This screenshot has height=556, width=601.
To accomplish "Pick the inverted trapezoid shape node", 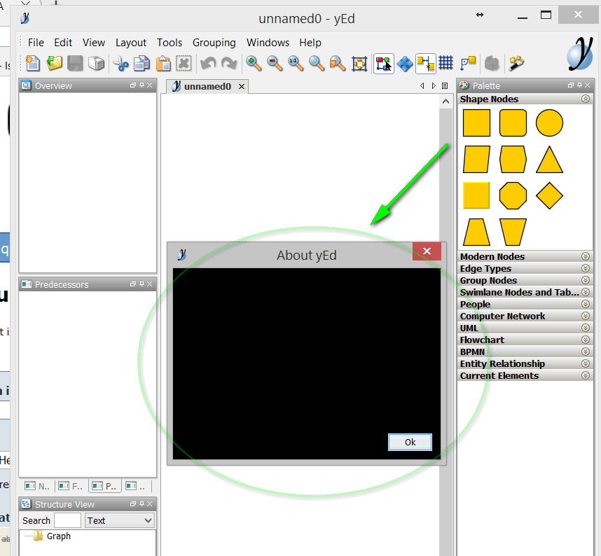I will [513, 232].
